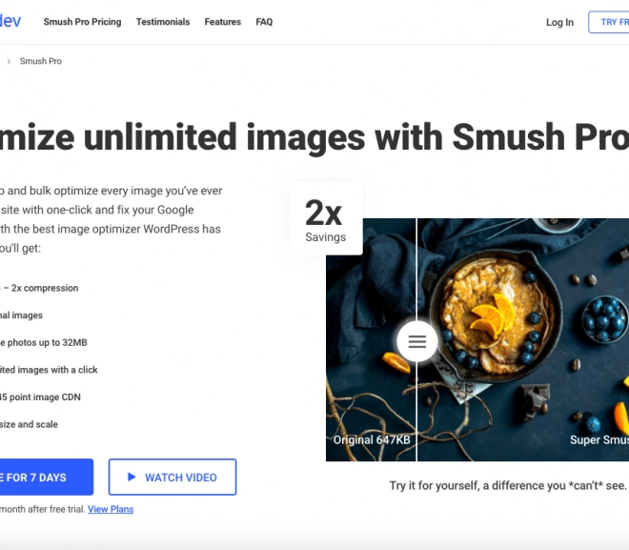Image resolution: width=629 pixels, height=550 pixels.
Task: Click the Super Smush side of the photo
Action: (x=523, y=339)
